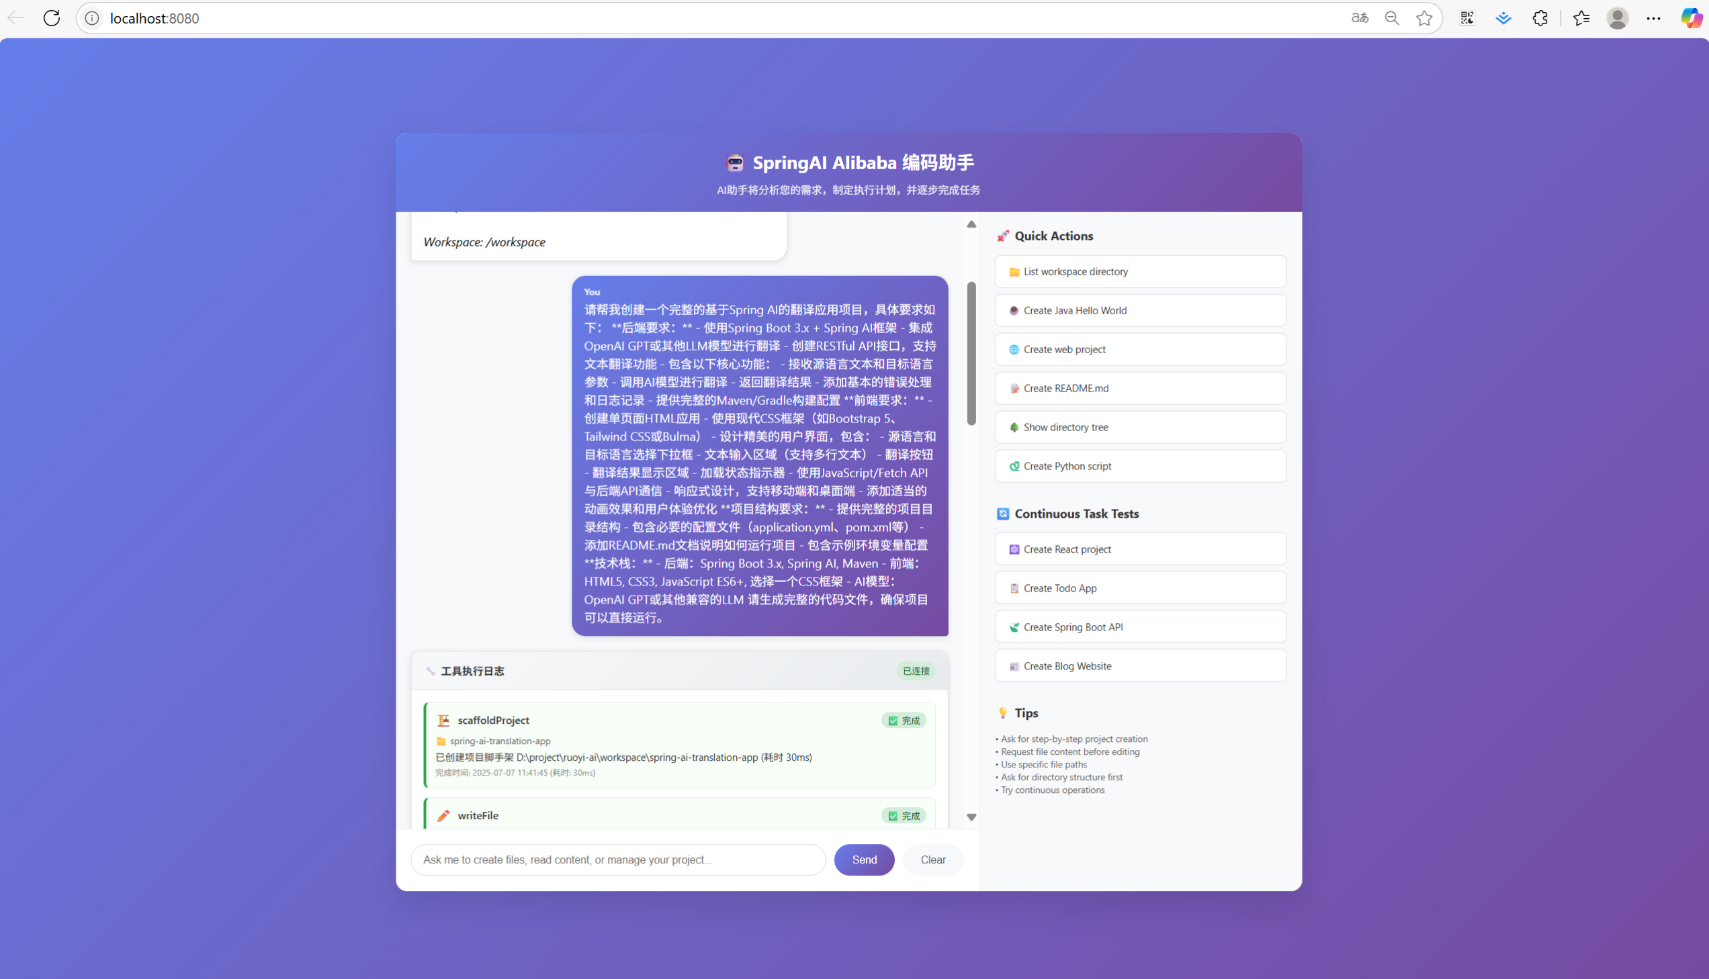Screen dimensions: 1709x979
Task: Open the translate page icon
Action: (1359, 18)
